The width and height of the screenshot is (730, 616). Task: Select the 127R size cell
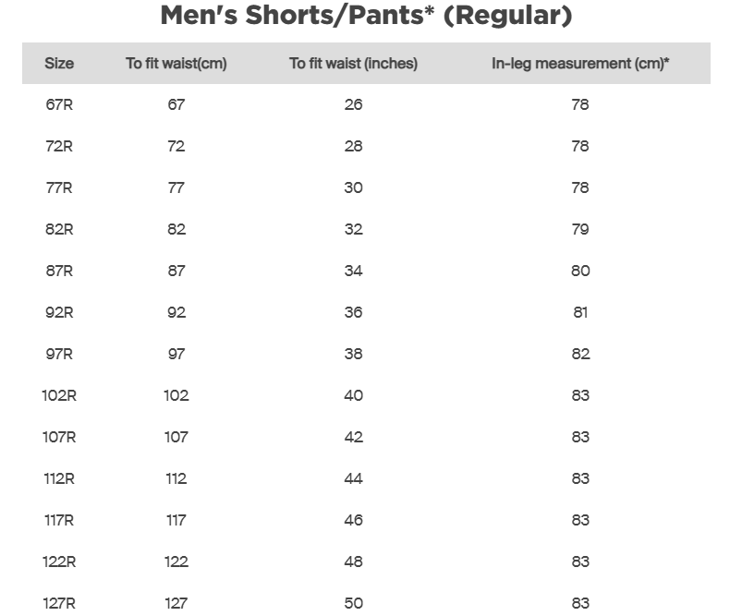click(x=59, y=603)
